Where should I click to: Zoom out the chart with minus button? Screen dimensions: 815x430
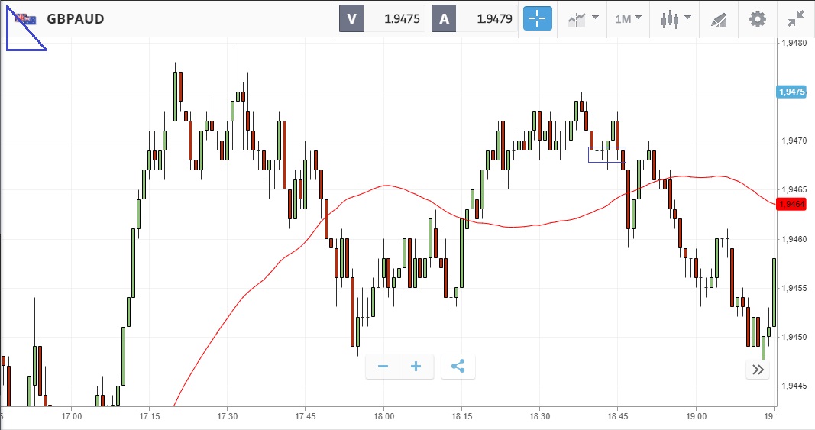(x=383, y=367)
